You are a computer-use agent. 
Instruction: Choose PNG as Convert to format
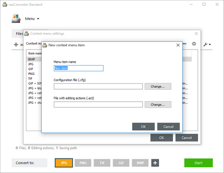pyautogui.click(x=83, y=163)
